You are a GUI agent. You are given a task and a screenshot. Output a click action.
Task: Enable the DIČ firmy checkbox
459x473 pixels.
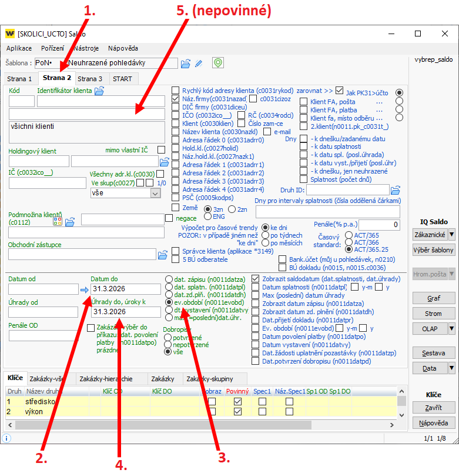(176, 107)
